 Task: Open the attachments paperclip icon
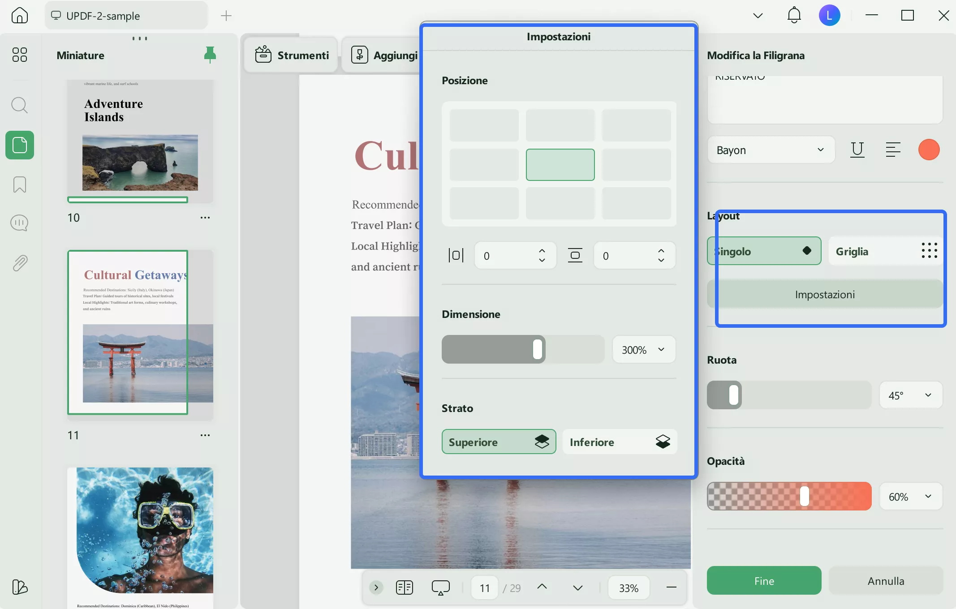(x=19, y=263)
